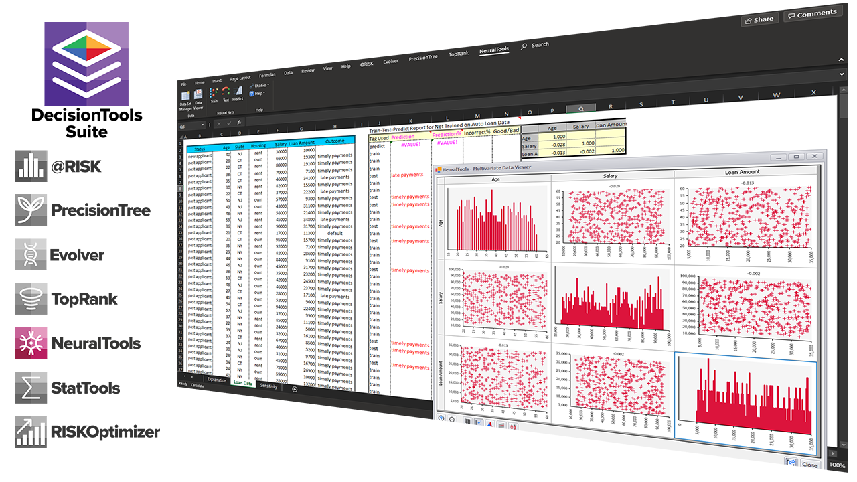
Task: Add a new sheet with plus icon
Action: point(295,389)
